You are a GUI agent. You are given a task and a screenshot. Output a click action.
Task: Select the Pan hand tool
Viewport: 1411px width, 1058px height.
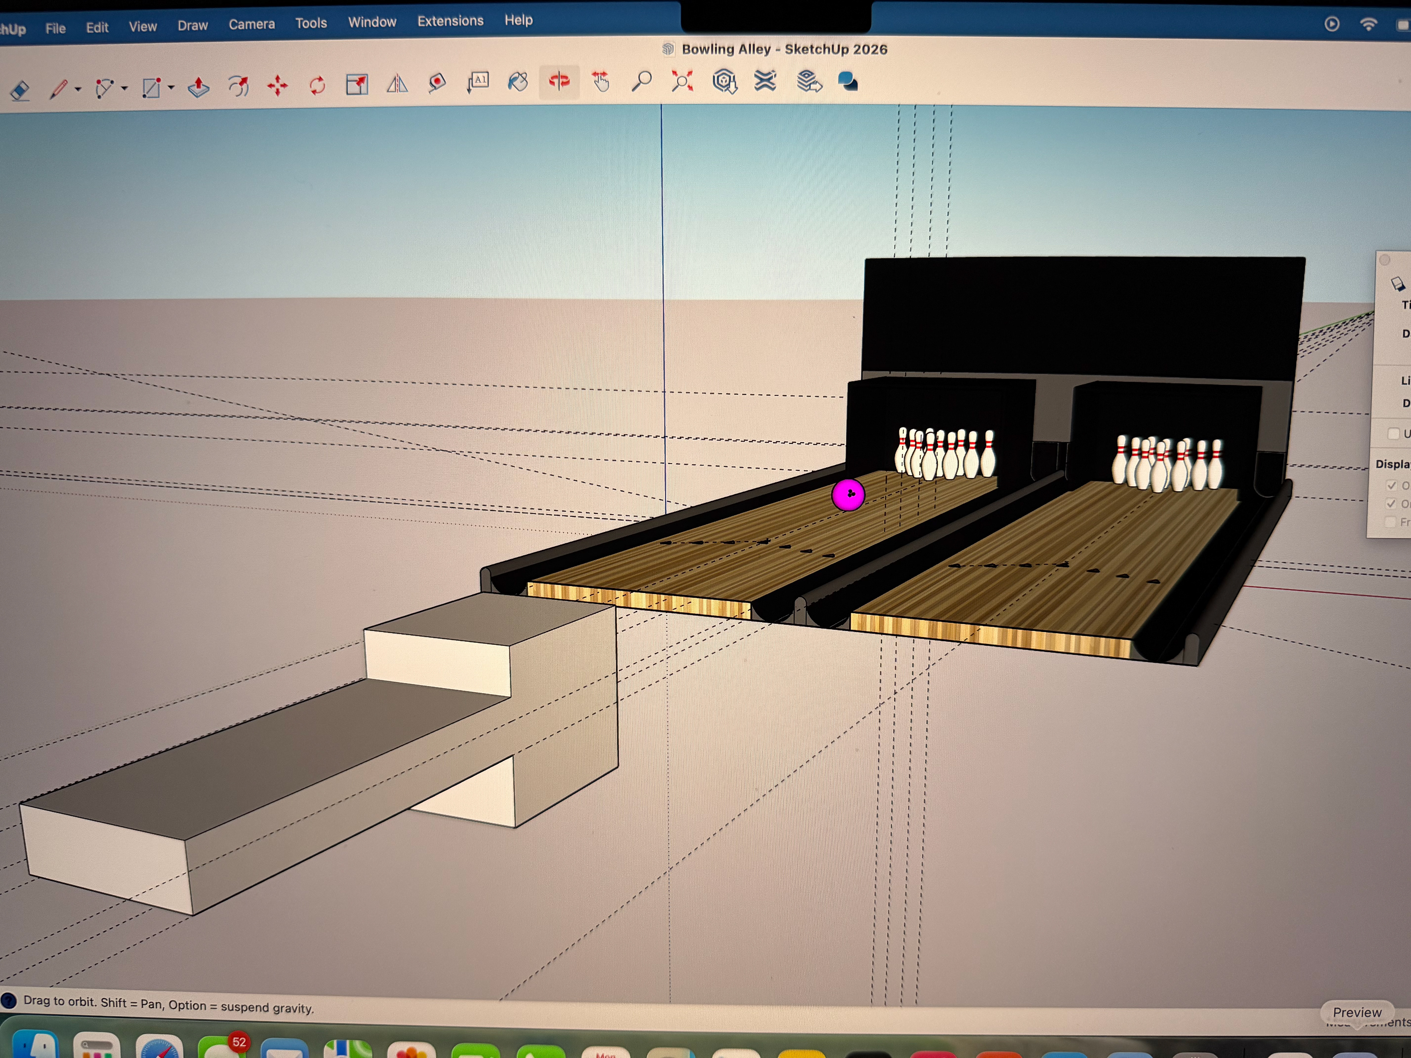600,81
